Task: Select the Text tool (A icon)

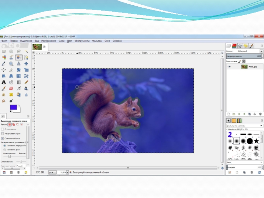Action: pyautogui.click(x=4, y=82)
